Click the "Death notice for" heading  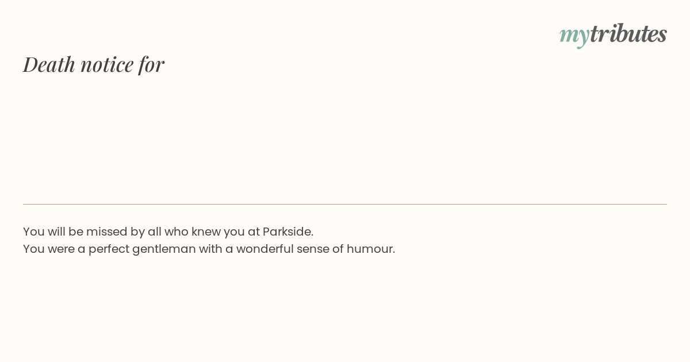point(94,64)
